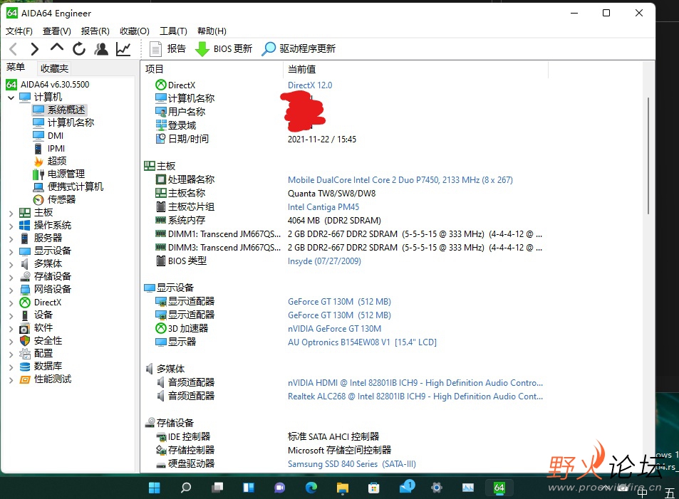
Task: Open Intel Cantiga PM45 link
Action: 323,207
